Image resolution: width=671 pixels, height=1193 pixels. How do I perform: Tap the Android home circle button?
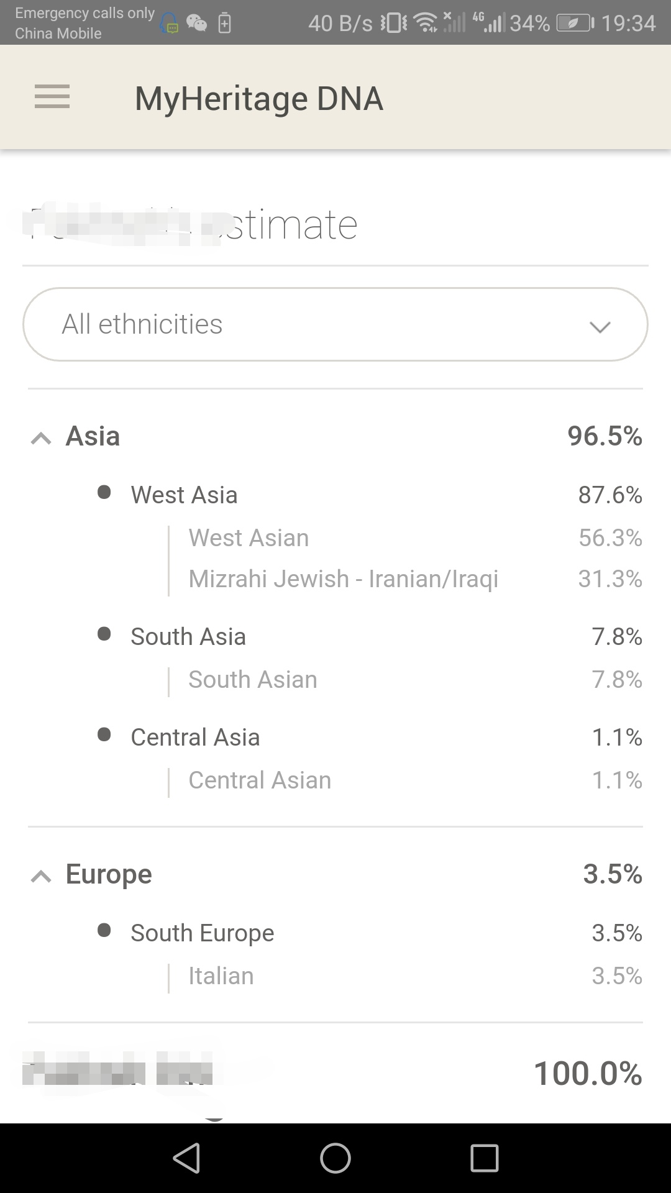(335, 1158)
